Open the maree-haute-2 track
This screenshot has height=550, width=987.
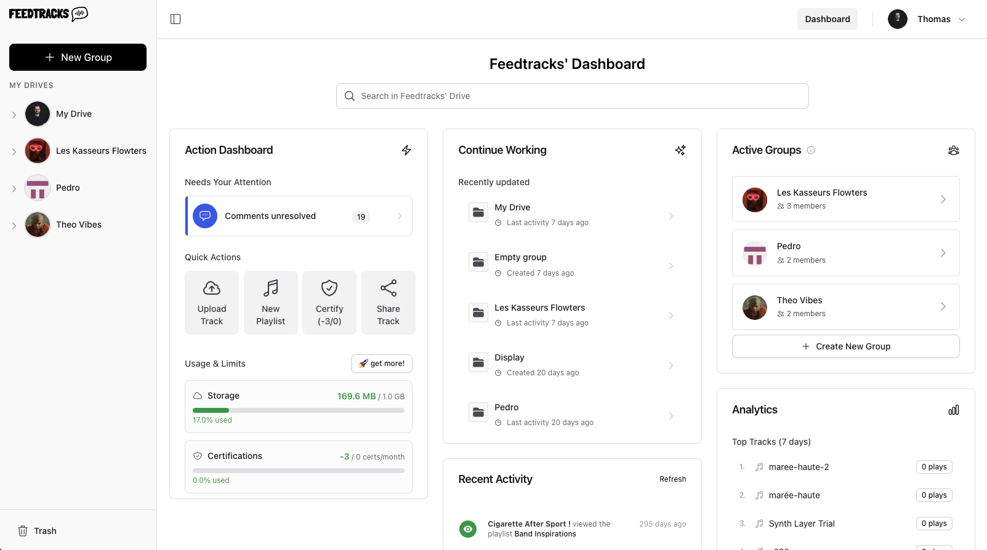799,467
